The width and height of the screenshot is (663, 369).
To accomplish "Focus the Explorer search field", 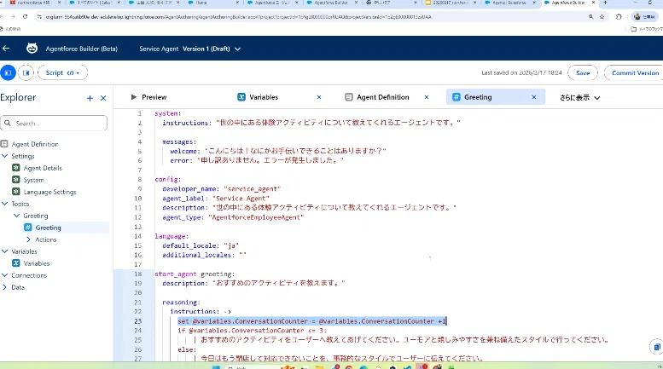I will coord(54,123).
